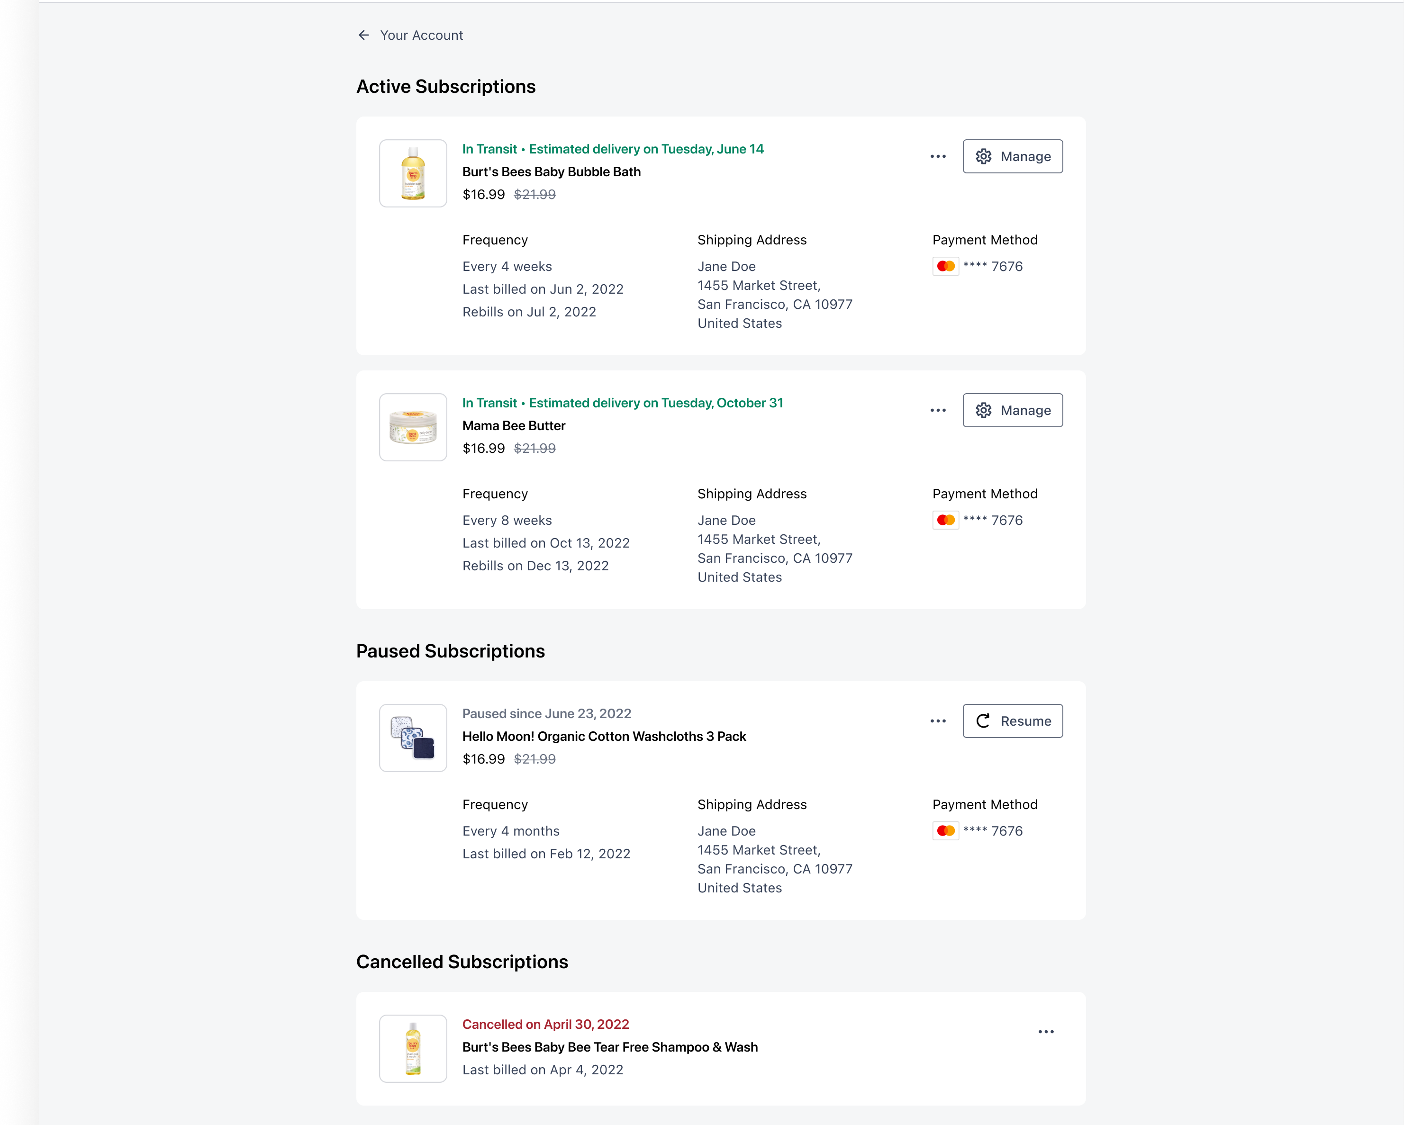Manage the Burt's Bees Baby Bubble Bath subscription

[1013, 156]
